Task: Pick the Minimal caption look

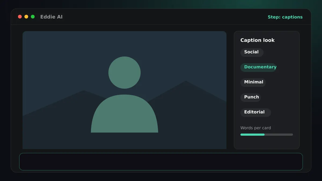Action: point(253,82)
